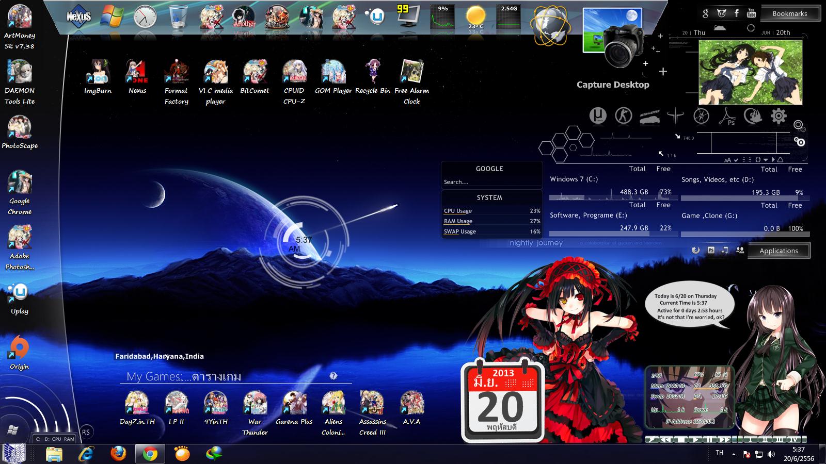Click the TH language indicator in the taskbar
The width and height of the screenshot is (826, 464).
coord(720,453)
